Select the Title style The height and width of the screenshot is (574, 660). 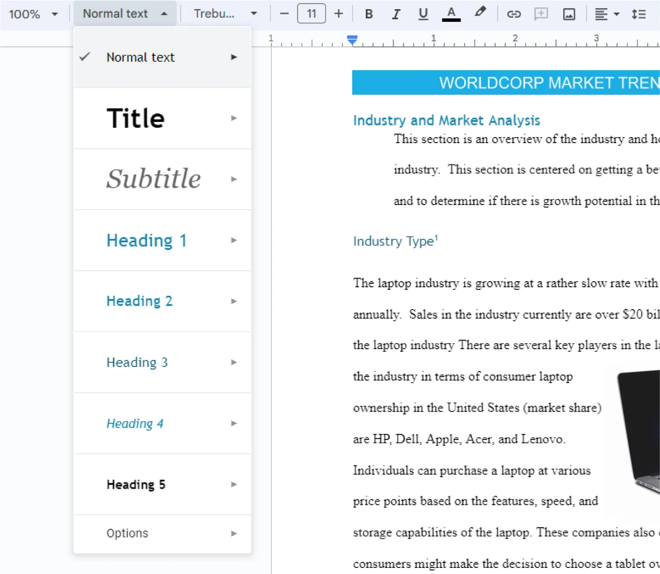[135, 118]
